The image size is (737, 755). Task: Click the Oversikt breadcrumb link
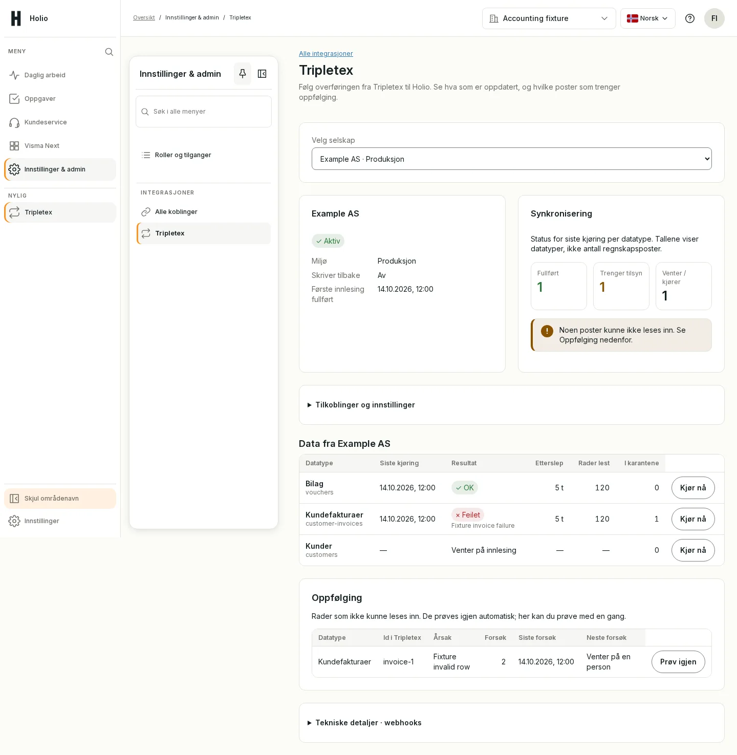tap(144, 17)
